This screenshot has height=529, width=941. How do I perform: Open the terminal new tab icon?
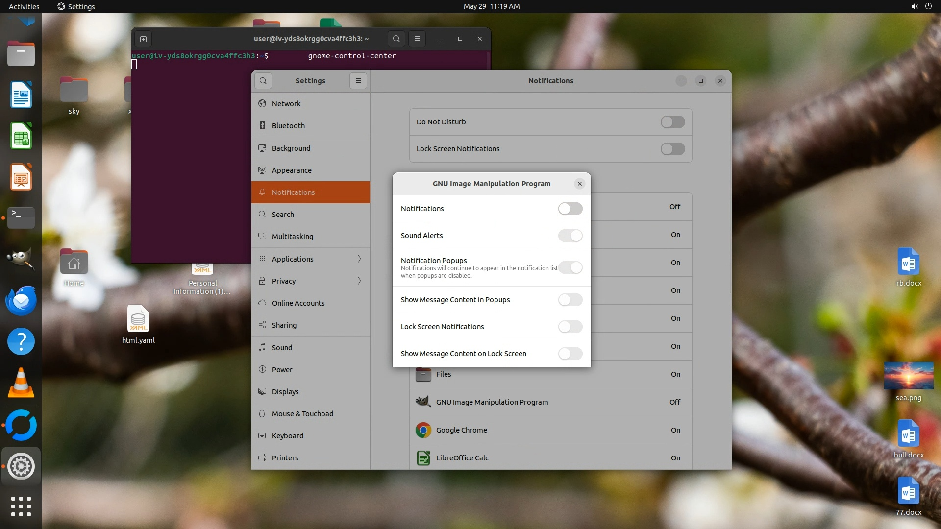coord(143,39)
